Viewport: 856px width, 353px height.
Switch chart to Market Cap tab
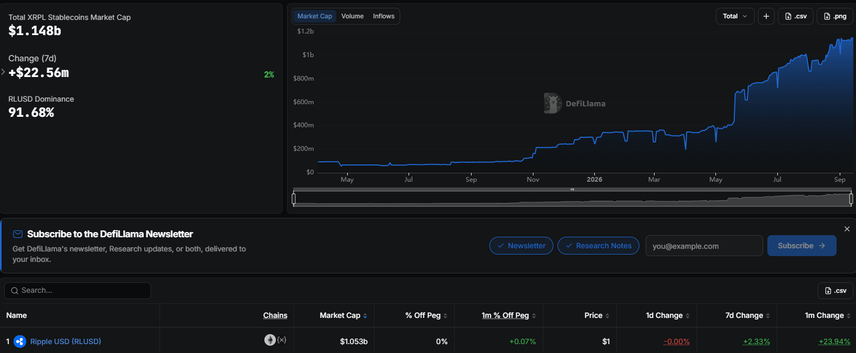click(315, 16)
